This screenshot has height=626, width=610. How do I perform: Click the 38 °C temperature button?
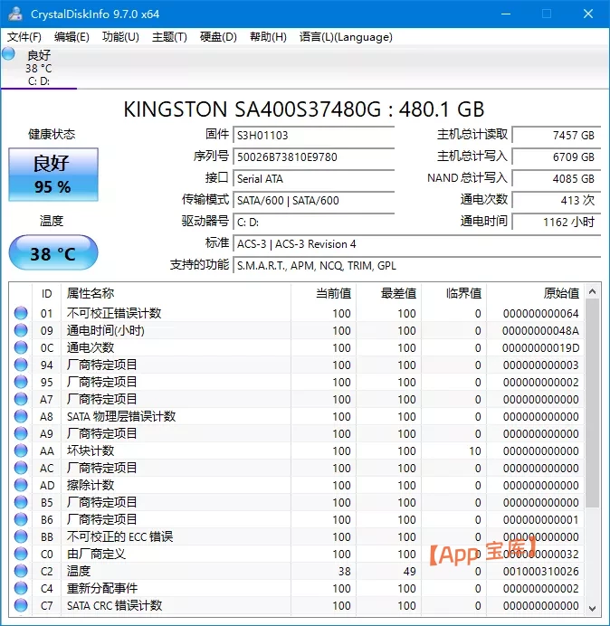(52, 253)
